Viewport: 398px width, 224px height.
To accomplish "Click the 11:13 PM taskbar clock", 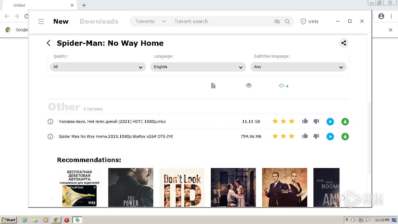I will click(x=382, y=220).
